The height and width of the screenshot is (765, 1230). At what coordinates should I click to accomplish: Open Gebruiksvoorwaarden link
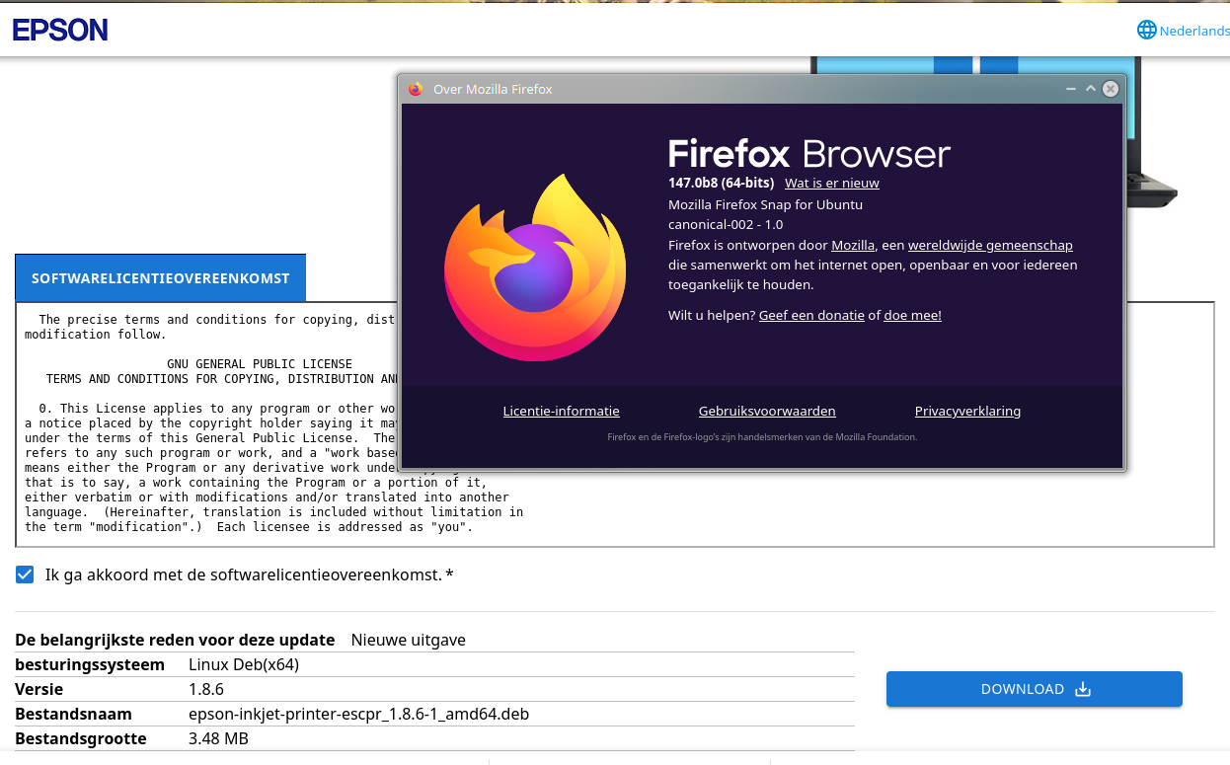[x=767, y=411]
